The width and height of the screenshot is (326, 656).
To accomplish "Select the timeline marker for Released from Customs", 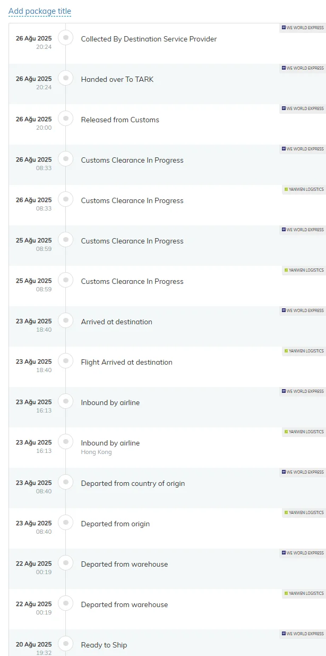I will (x=66, y=118).
